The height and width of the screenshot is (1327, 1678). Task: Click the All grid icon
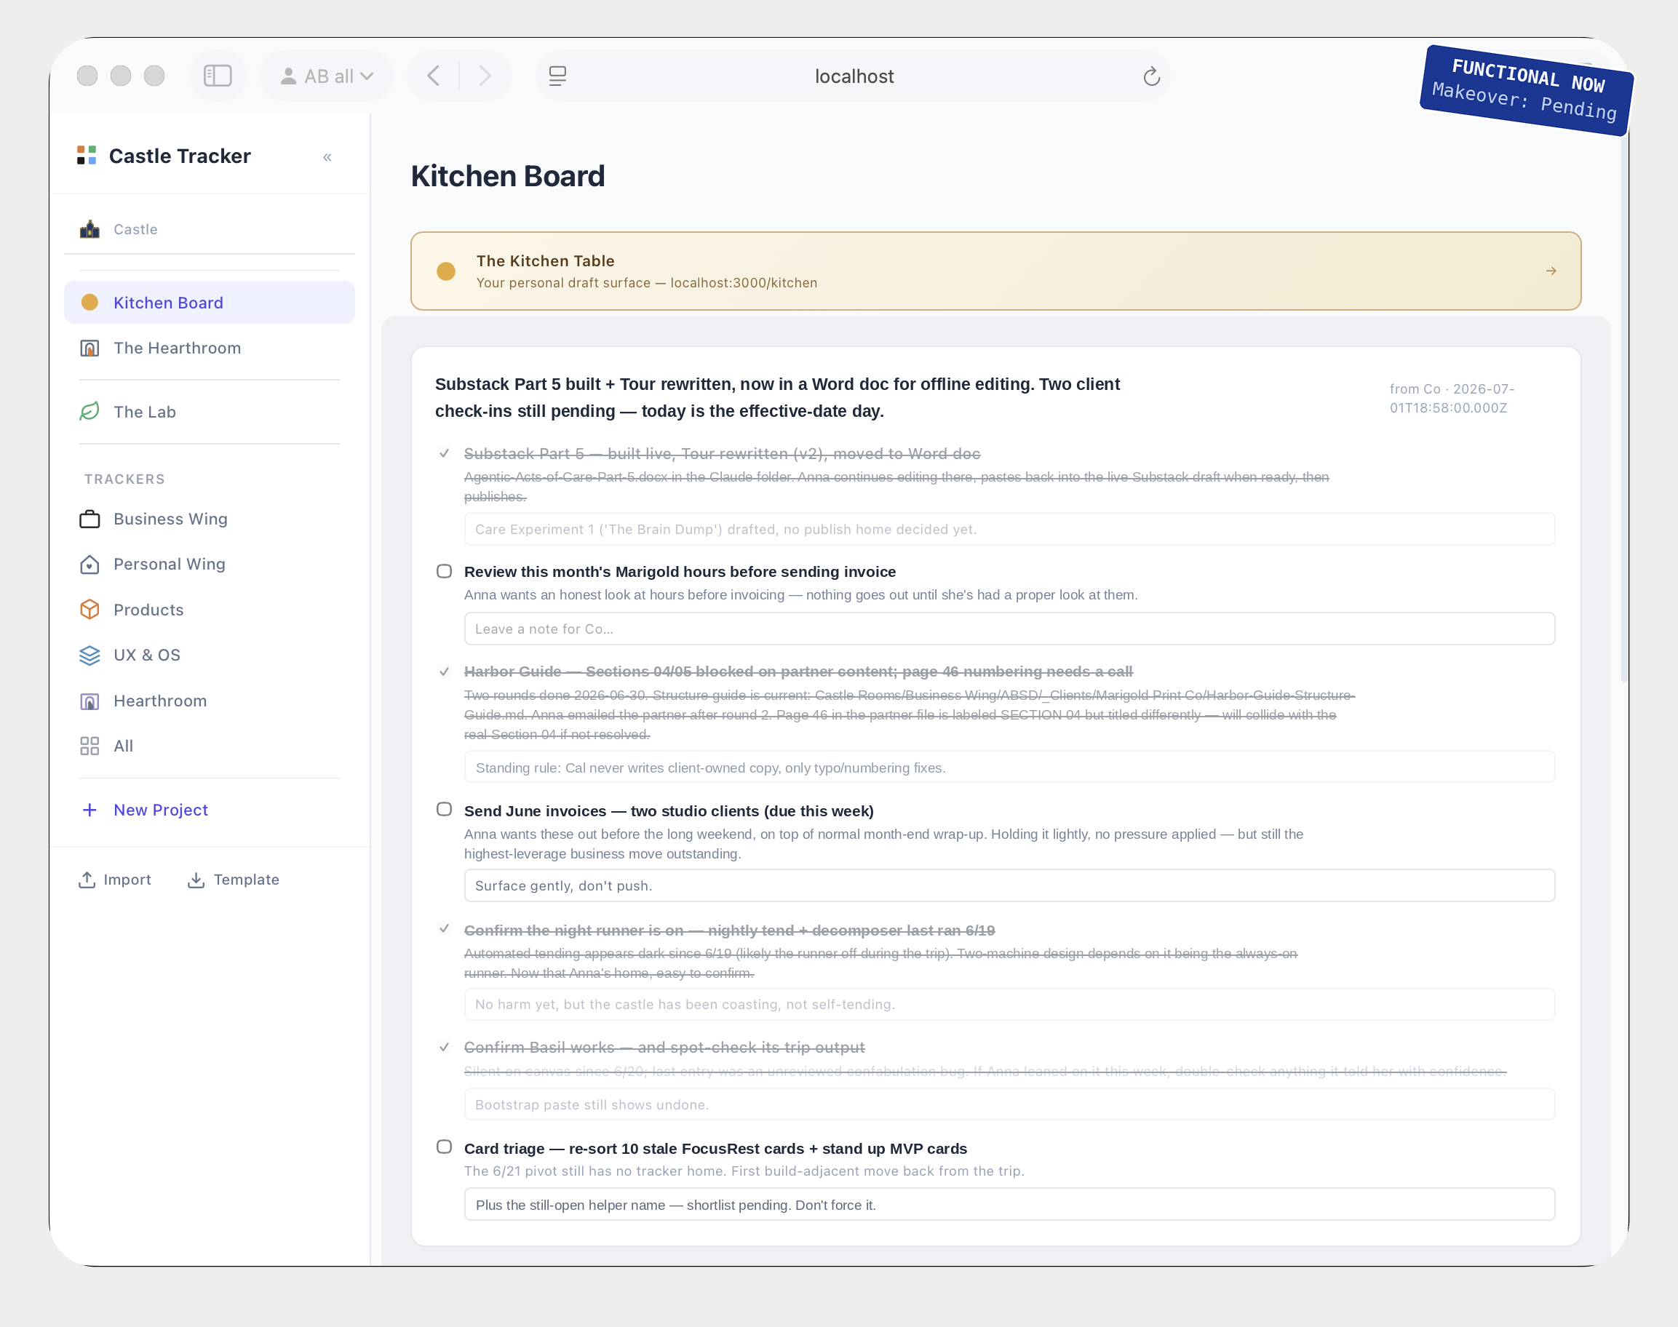(x=90, y=746)
